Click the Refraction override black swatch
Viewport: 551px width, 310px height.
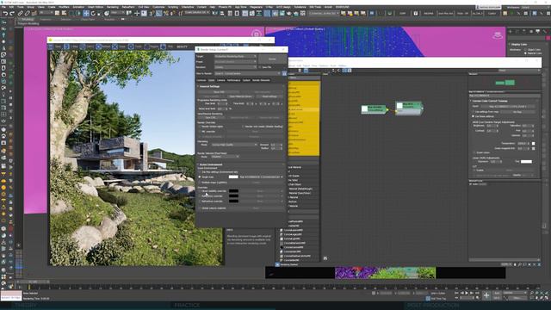tap(233, 201)
